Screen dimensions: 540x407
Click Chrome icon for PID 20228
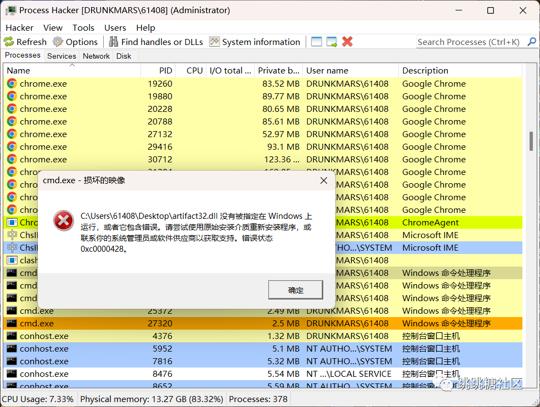12,109
